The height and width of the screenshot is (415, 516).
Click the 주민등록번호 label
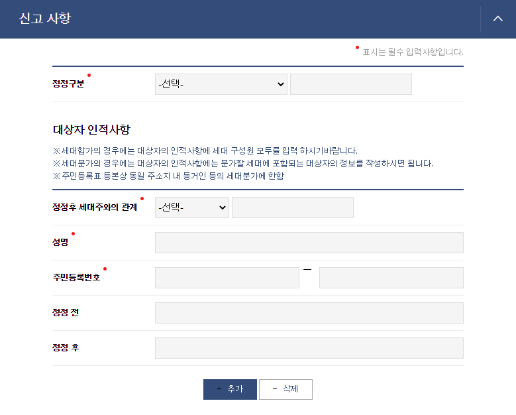(76, 277)
